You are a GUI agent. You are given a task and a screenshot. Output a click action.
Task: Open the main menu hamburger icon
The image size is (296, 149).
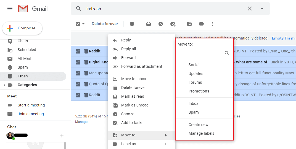pos(10,9)
